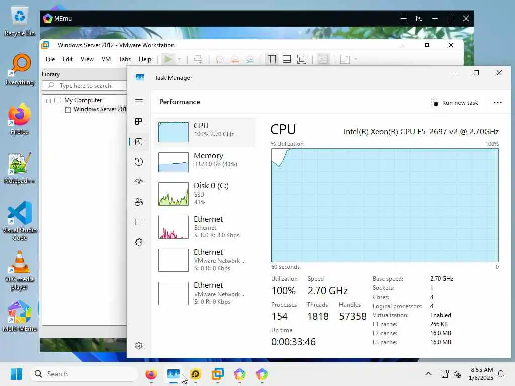Open stretch guest dropdown arrow in VMware
Screen dimensions: 515x386
point(356,59)
